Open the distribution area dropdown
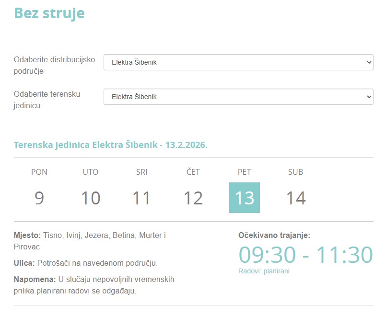386x315 pixels. coord(238,62)
